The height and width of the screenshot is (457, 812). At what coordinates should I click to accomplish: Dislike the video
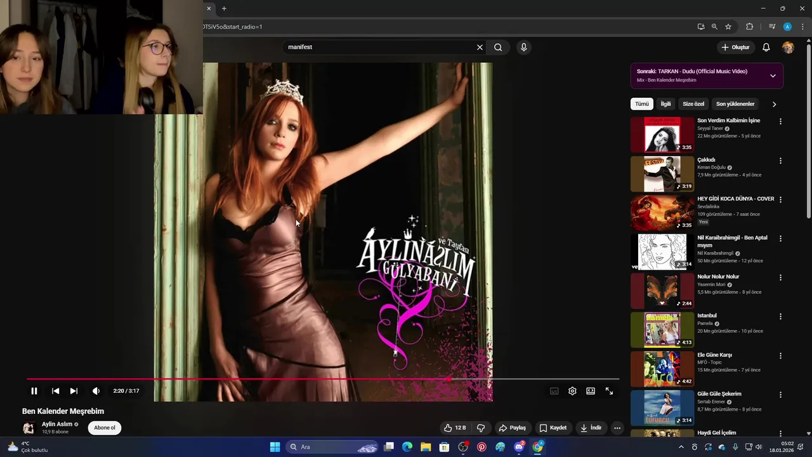click(481, 428)
